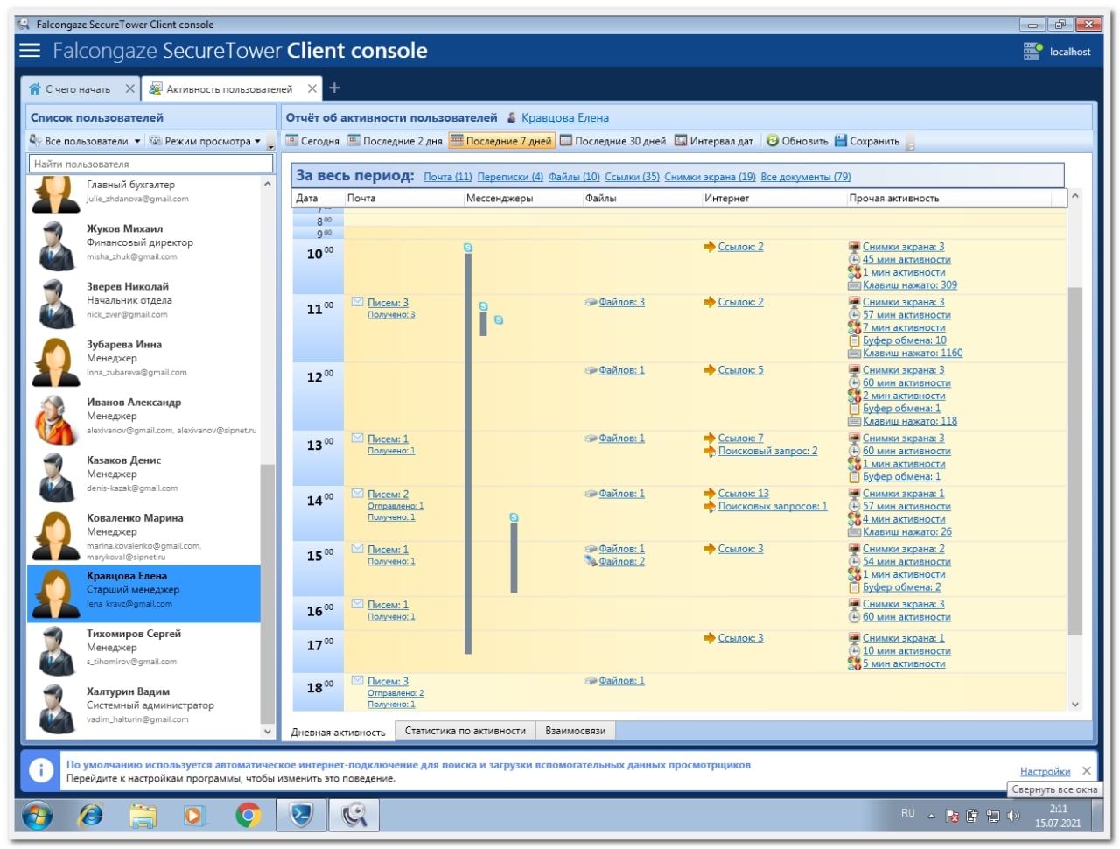
Task: Click Skype icon at 10:00 messenger bar
Action: pyautogui.click(x=468, y=248)
